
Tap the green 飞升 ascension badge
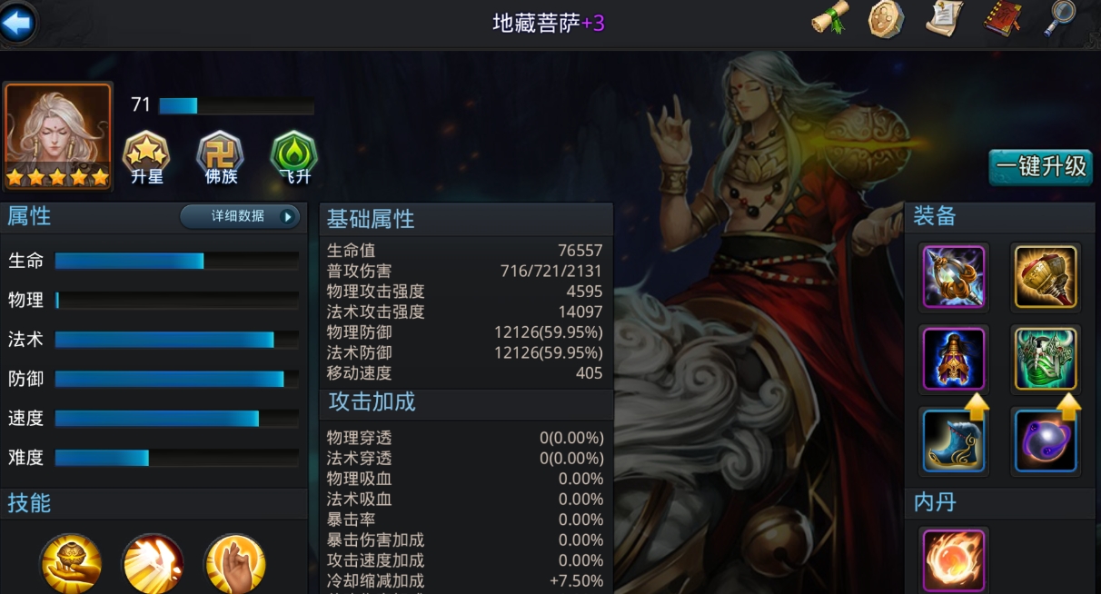[293, 158]
